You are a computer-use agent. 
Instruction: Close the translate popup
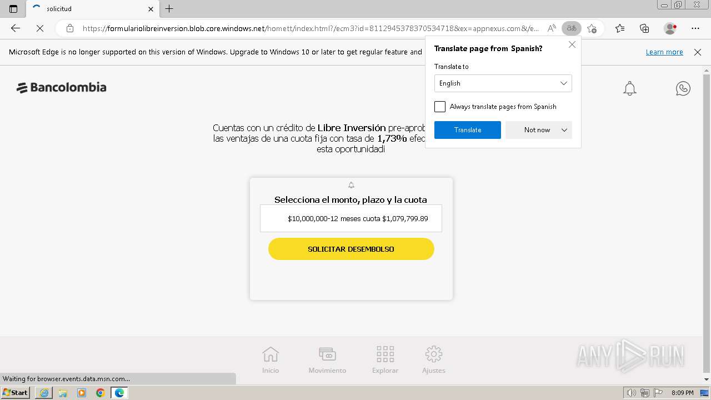point(572,45)
